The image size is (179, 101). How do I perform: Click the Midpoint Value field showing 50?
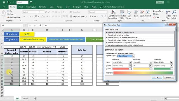point(141,66)
